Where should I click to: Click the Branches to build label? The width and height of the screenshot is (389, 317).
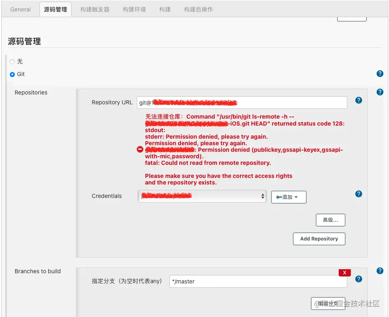38,271
